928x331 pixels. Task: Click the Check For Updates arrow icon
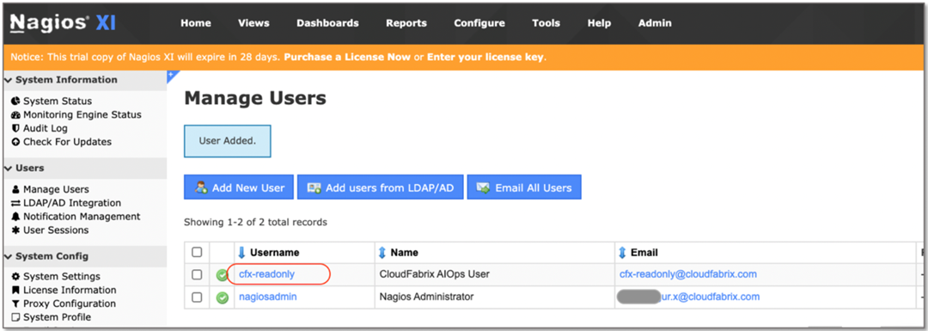coord(16,142)
